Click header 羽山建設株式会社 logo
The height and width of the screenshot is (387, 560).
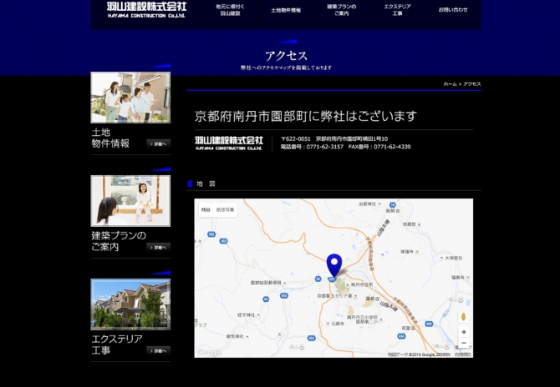point(146,10)
